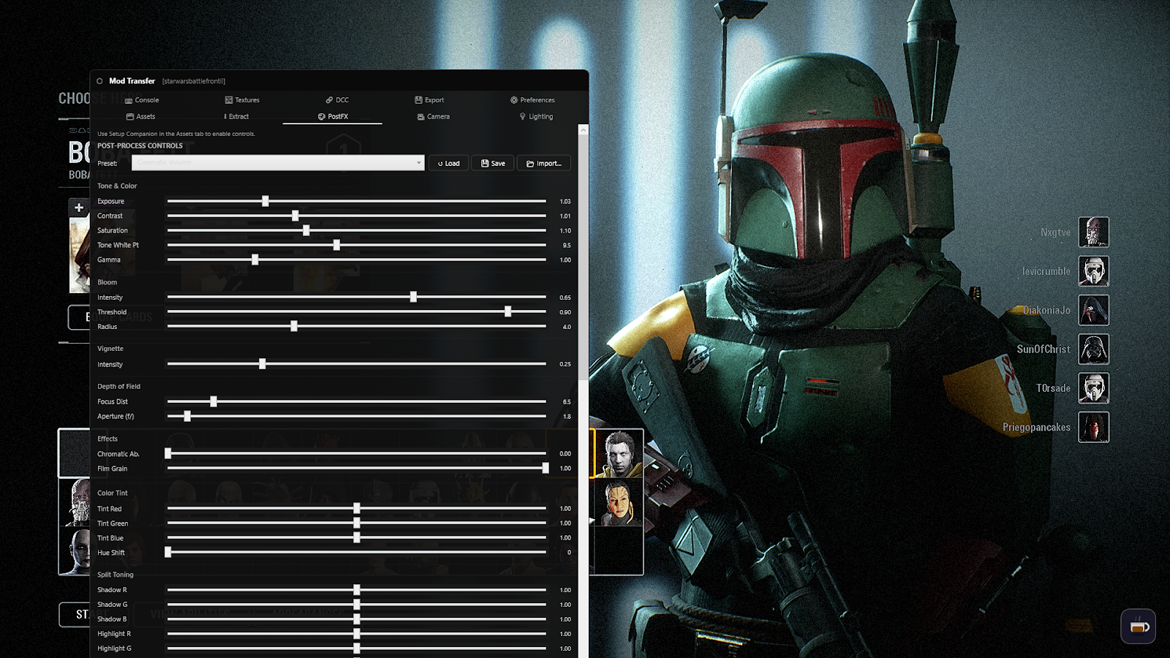Click the coffee cup icon bottom right
The image size is (1170, 658).
pyautogui.click(x=1138, y=627)
